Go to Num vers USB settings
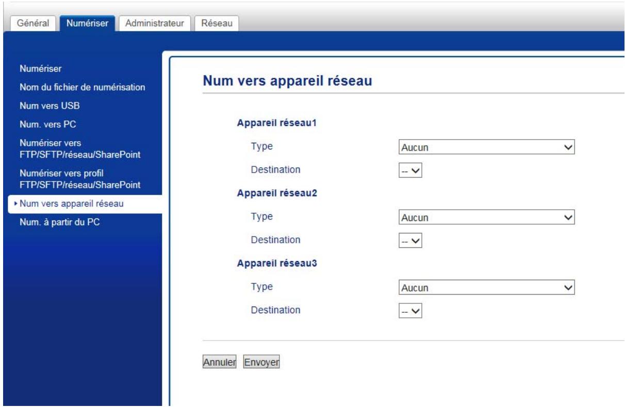 click(x=50, y=106)
